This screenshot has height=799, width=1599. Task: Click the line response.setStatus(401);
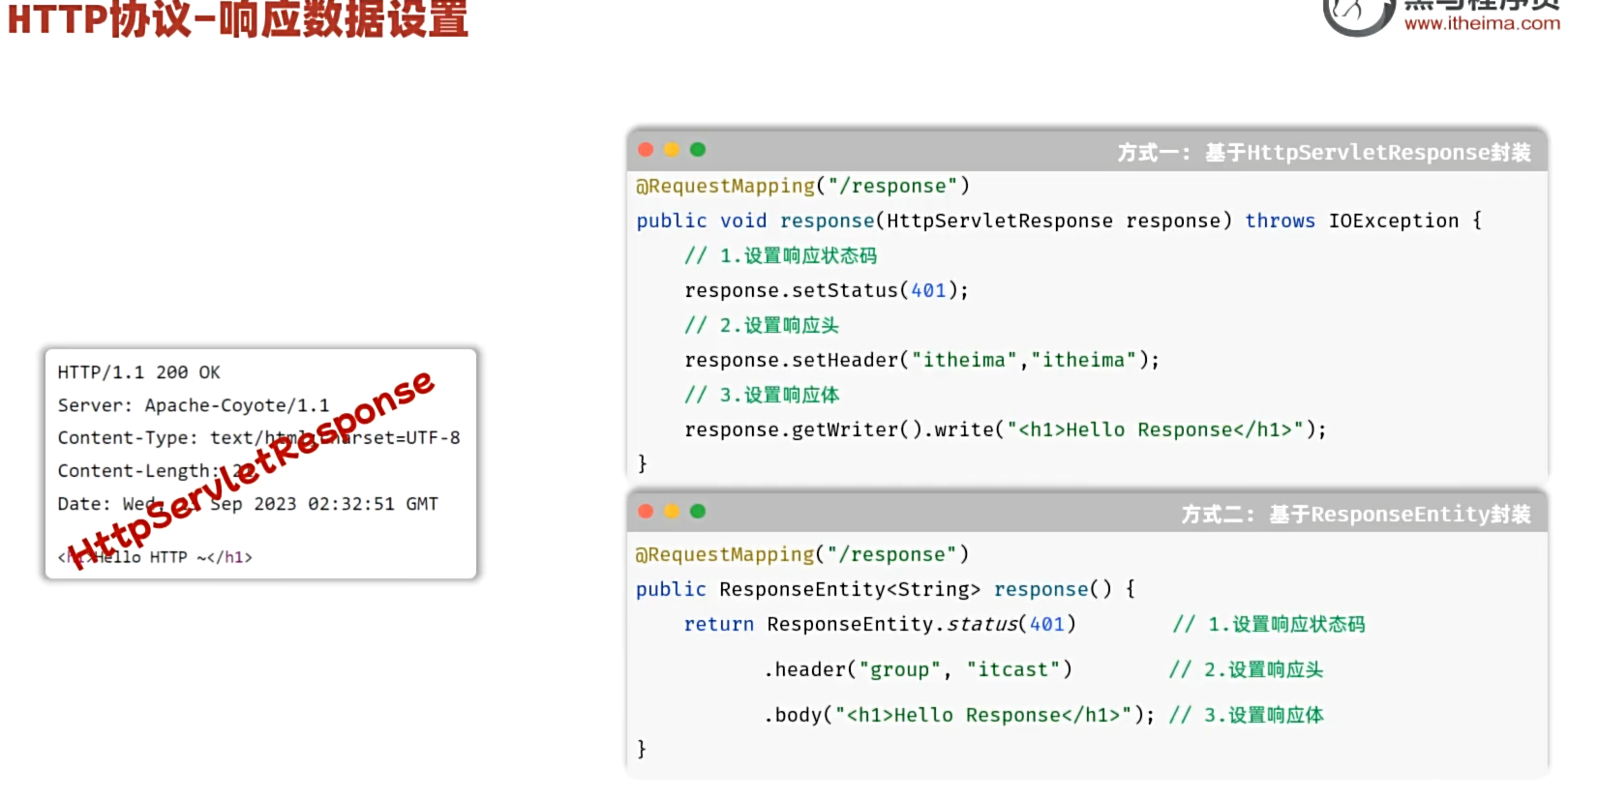pos(827,290)
